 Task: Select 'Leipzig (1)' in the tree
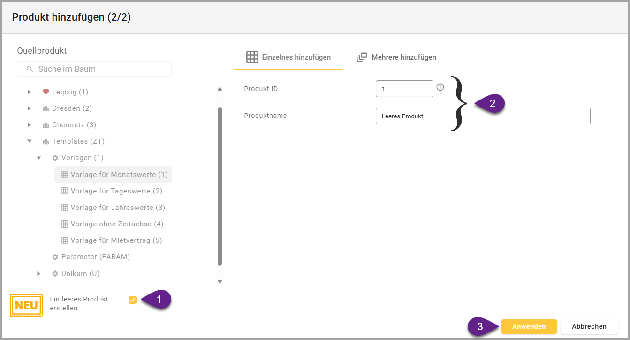(x=70, y=92)
